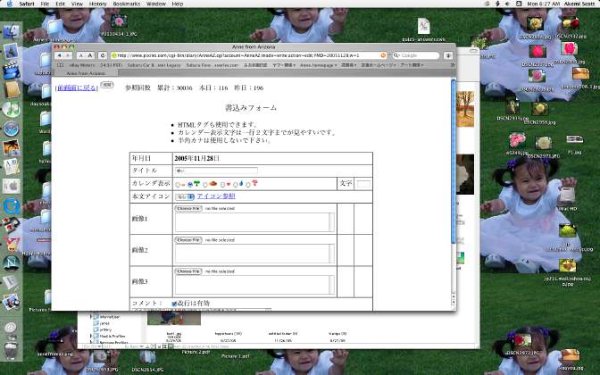This screenshot has width=600, height=375.
Task: Click the orange RSS/stop icon in address bar
Action: [383, 55]
